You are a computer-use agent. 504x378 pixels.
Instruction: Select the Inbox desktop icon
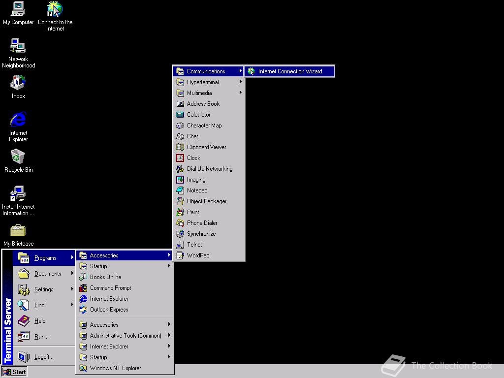click(18, 87)
